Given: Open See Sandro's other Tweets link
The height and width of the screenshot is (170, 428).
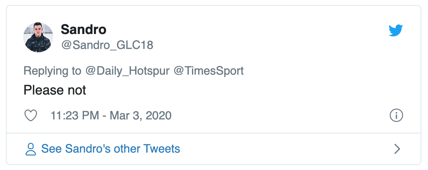Looking at the screenshot, I should 111,149.
